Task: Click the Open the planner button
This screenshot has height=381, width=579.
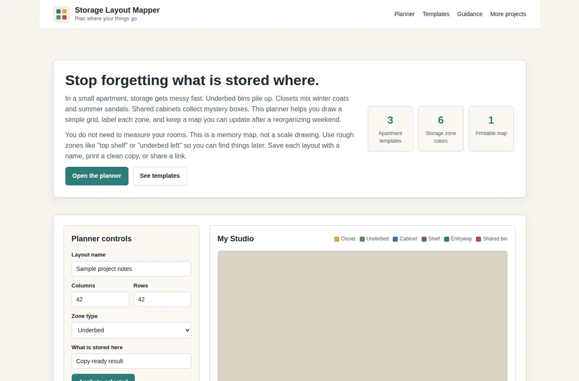Action: point(97,176)
